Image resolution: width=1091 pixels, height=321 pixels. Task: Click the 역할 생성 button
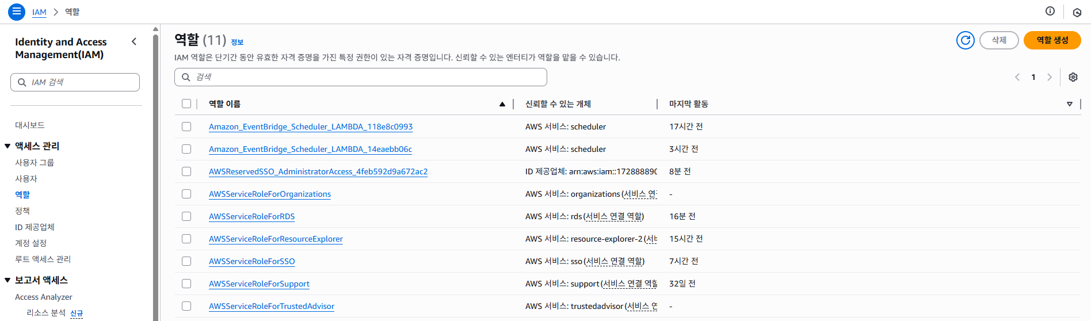click(1052, 40)
